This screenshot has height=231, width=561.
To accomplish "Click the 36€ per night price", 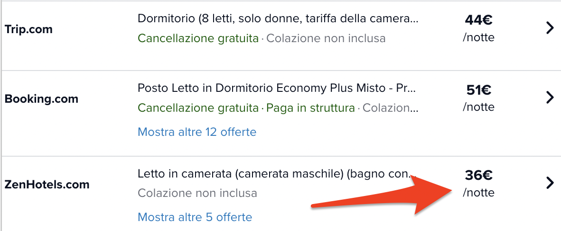I will [x=478, y=183].
